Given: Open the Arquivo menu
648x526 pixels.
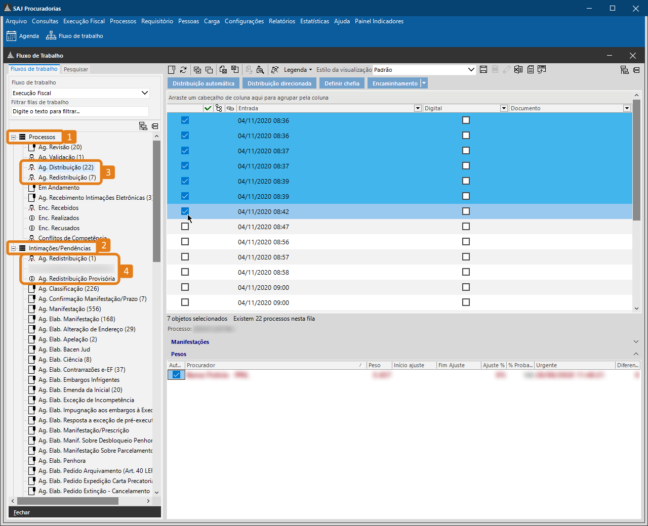Looking at the screenshot, I should [16, 21].
